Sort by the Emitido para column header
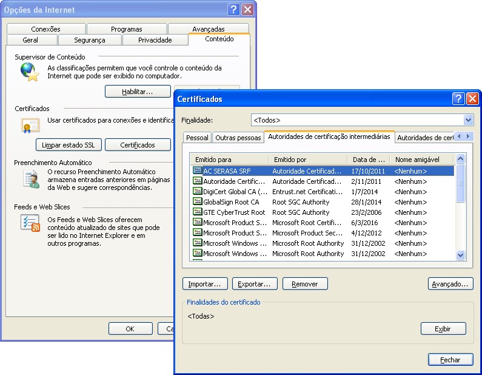Image resolution: width=482 pixels, height=375 pixels. click(229, 160)
